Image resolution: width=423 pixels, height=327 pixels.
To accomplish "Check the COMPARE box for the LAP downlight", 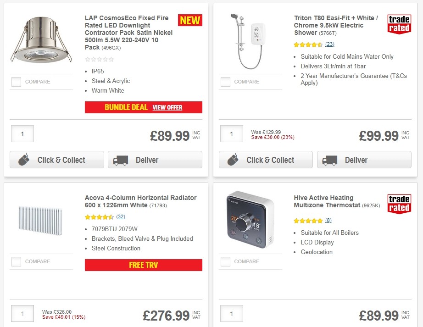I will click(x=16, y=82).
